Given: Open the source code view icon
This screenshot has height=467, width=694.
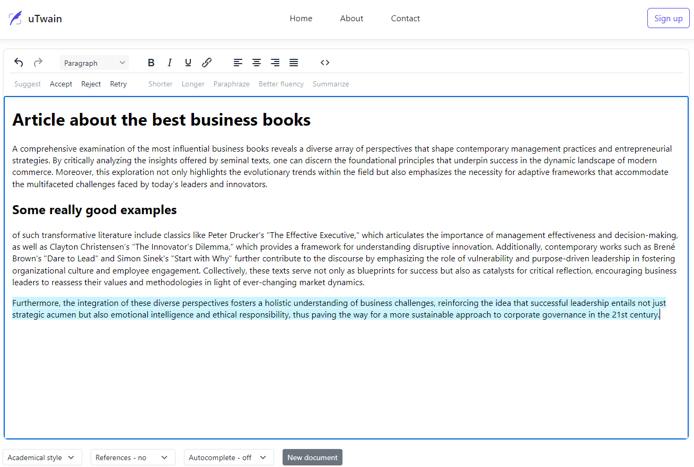Looking at the screenshot, I should [x=325, y=63].
